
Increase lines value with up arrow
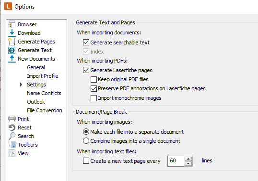coord(188,159)
